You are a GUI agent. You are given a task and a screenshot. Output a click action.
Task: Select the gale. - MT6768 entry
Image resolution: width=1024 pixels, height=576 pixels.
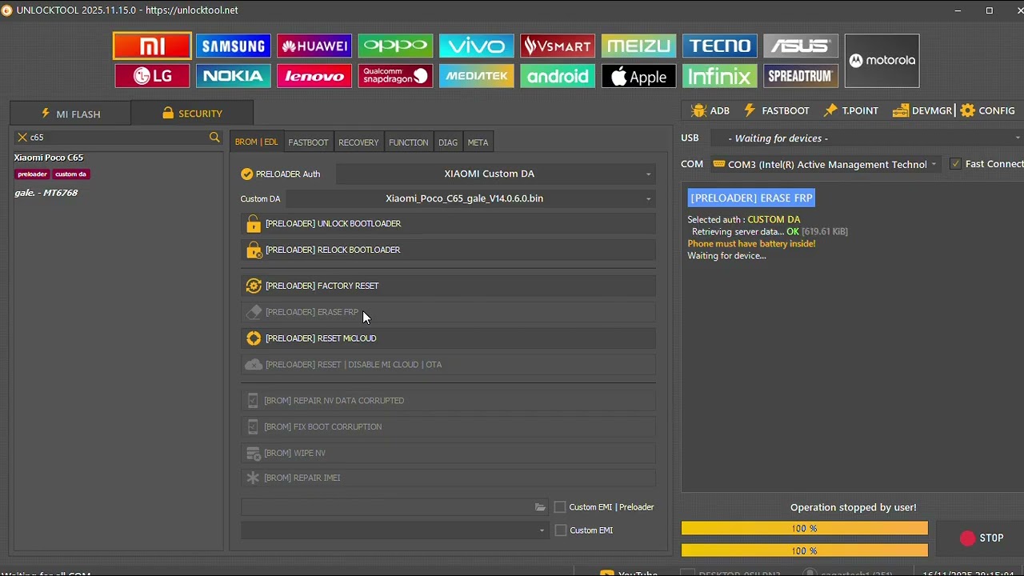46,193
